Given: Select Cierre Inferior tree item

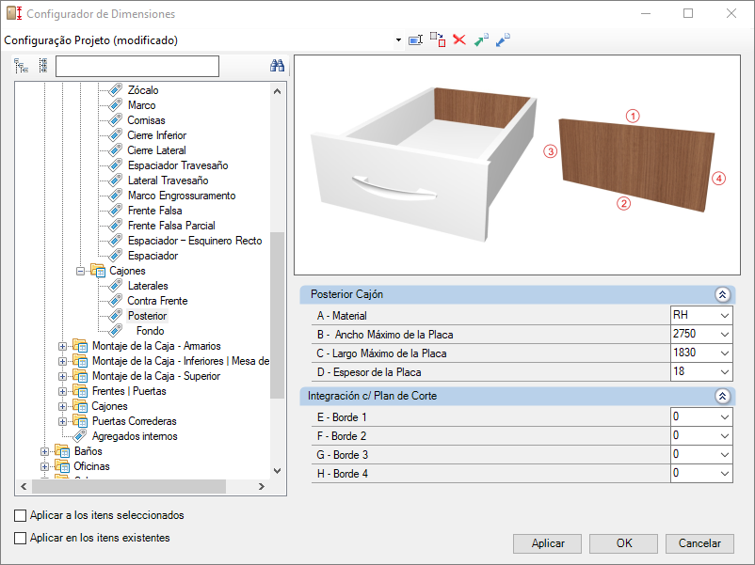Looking at the screenshot, I should pos(156,135).
